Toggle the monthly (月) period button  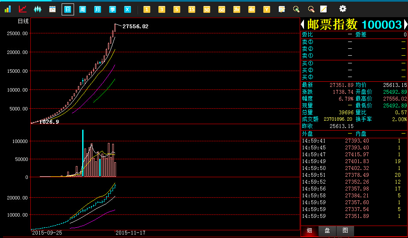pyautogui.click(x=98, y=9)
